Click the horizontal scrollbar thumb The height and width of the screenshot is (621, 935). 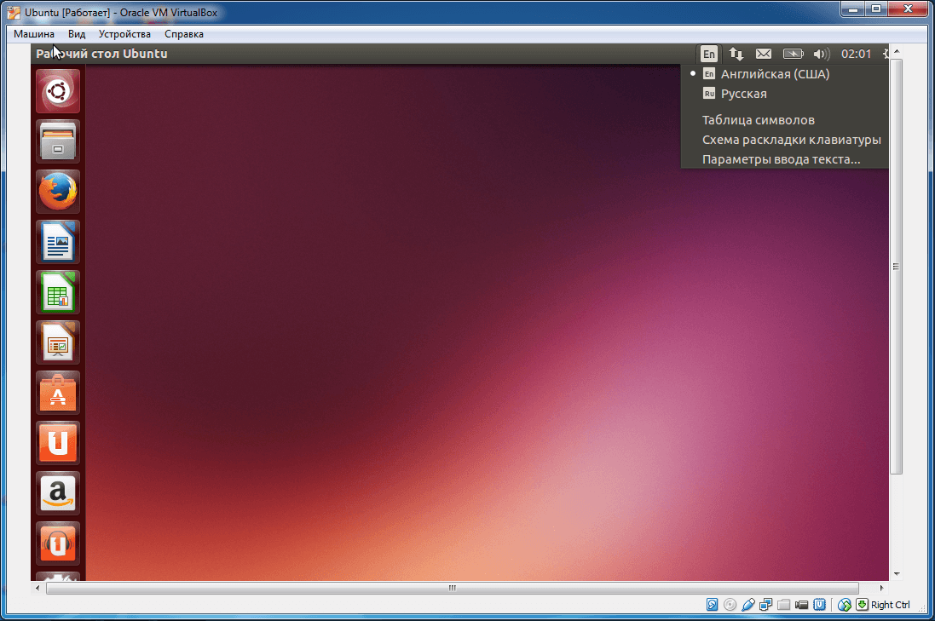coord(452,588)
